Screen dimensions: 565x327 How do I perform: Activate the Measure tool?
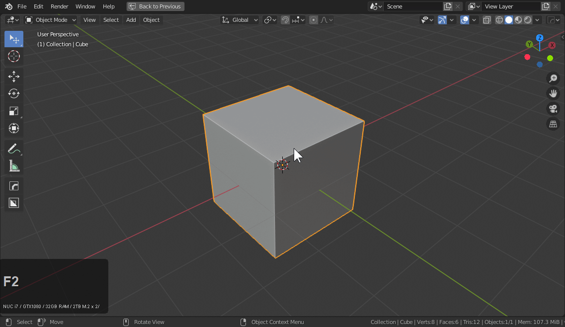coord(13,165)
